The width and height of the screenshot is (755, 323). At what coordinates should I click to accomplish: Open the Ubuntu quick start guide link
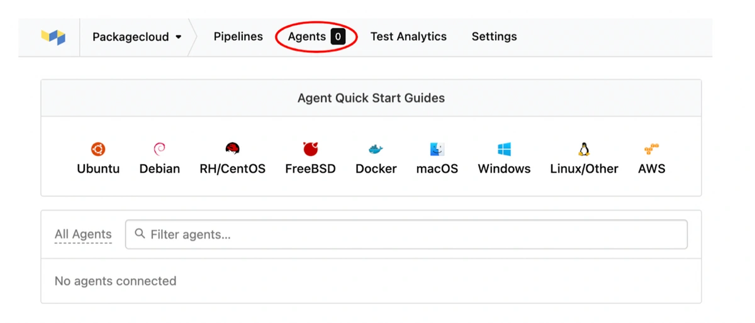[x=98, y=168]
